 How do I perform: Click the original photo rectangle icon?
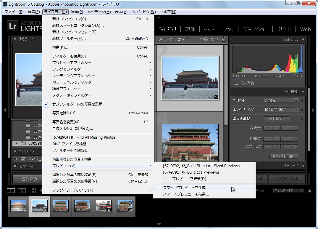(x=236, y=83)
